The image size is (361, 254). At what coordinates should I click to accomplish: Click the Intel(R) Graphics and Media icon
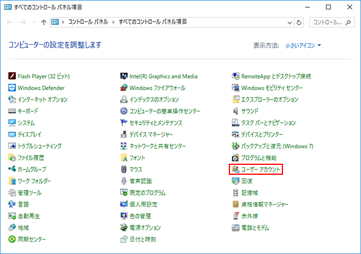pos(123,76)
